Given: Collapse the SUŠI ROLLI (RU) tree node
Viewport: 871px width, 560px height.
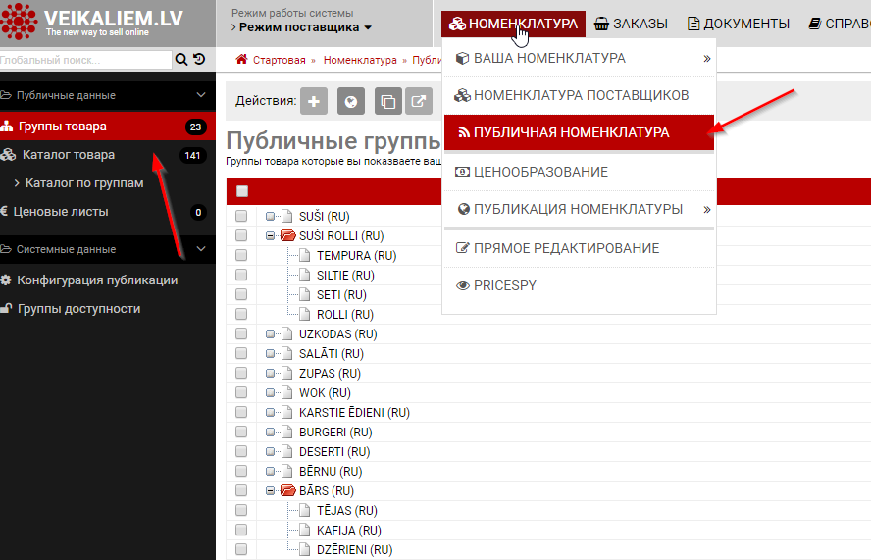Looking at the screenshot, I should tap(270, 236).
